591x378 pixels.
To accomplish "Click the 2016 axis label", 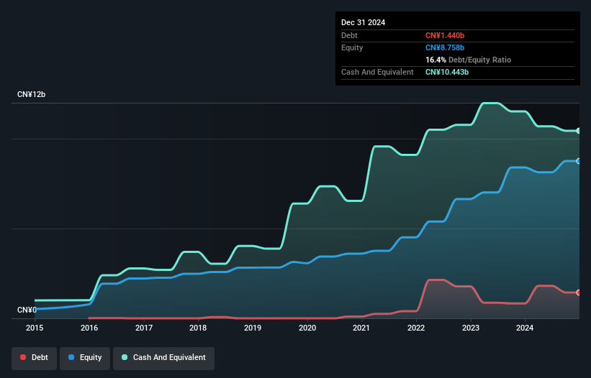I will point(89,328).
